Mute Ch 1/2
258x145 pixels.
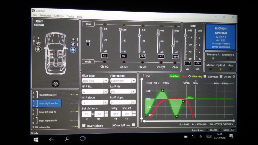(104, 62)
